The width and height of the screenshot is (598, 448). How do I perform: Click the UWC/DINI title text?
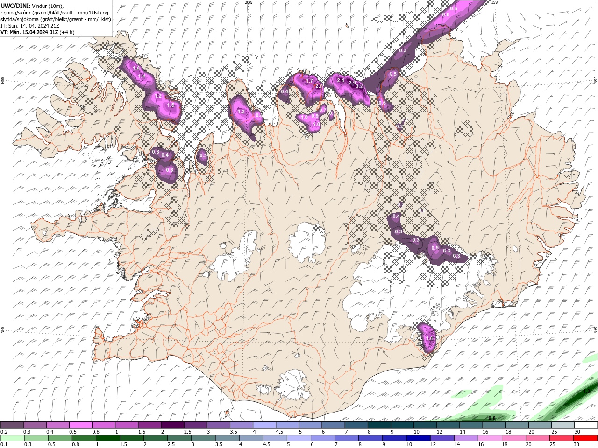point(15,5)
